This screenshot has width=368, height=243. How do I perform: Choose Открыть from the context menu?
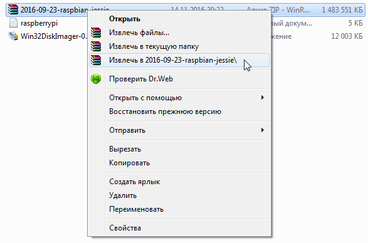[179, 19]
